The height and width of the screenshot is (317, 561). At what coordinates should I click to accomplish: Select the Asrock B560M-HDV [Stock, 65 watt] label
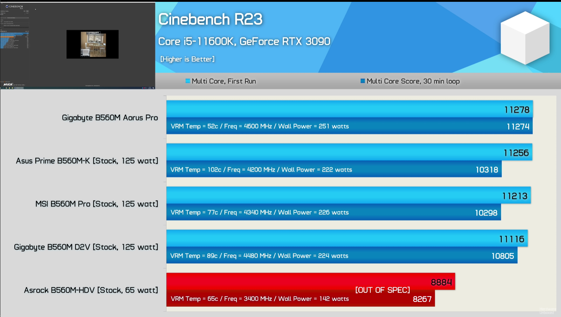(x=91, y=290)
